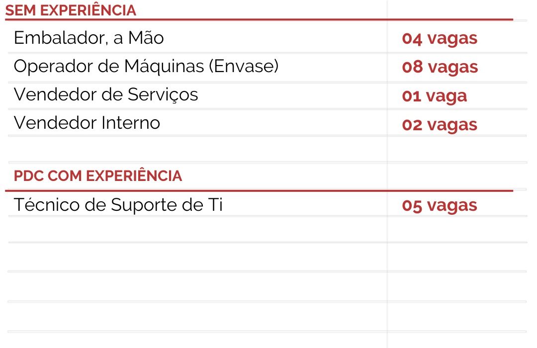
Task: Select the Vendedor de Serviços job title
Action: (x=105, y=94)
